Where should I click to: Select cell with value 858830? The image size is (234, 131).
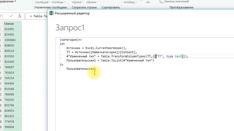[x=12, y=45]
